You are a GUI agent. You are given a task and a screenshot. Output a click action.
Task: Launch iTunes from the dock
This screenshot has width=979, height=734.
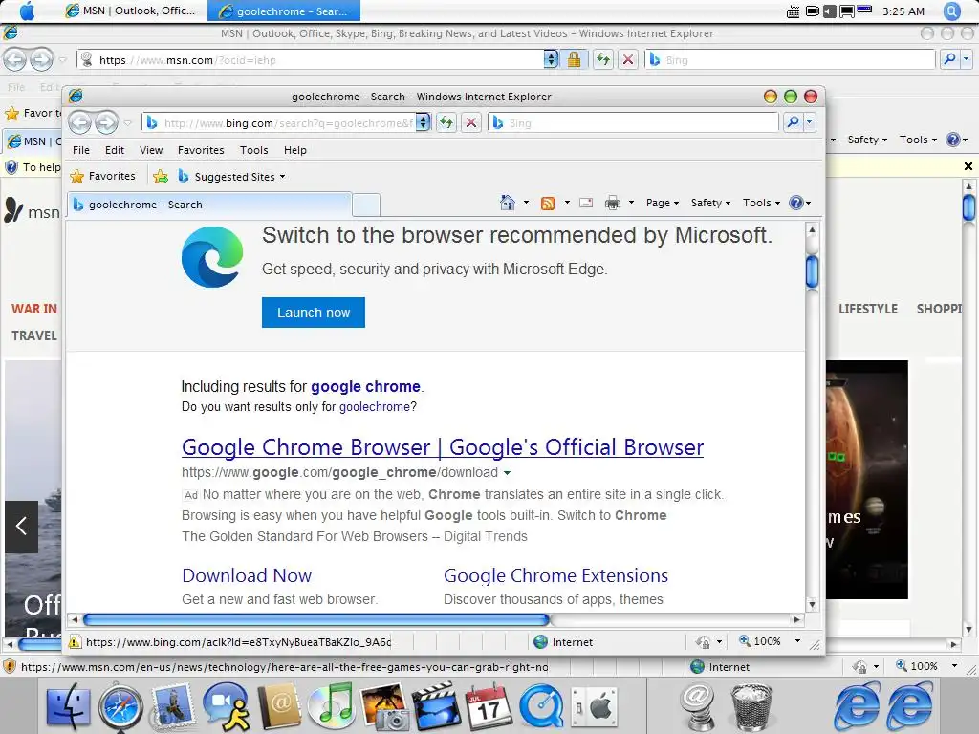332,707
